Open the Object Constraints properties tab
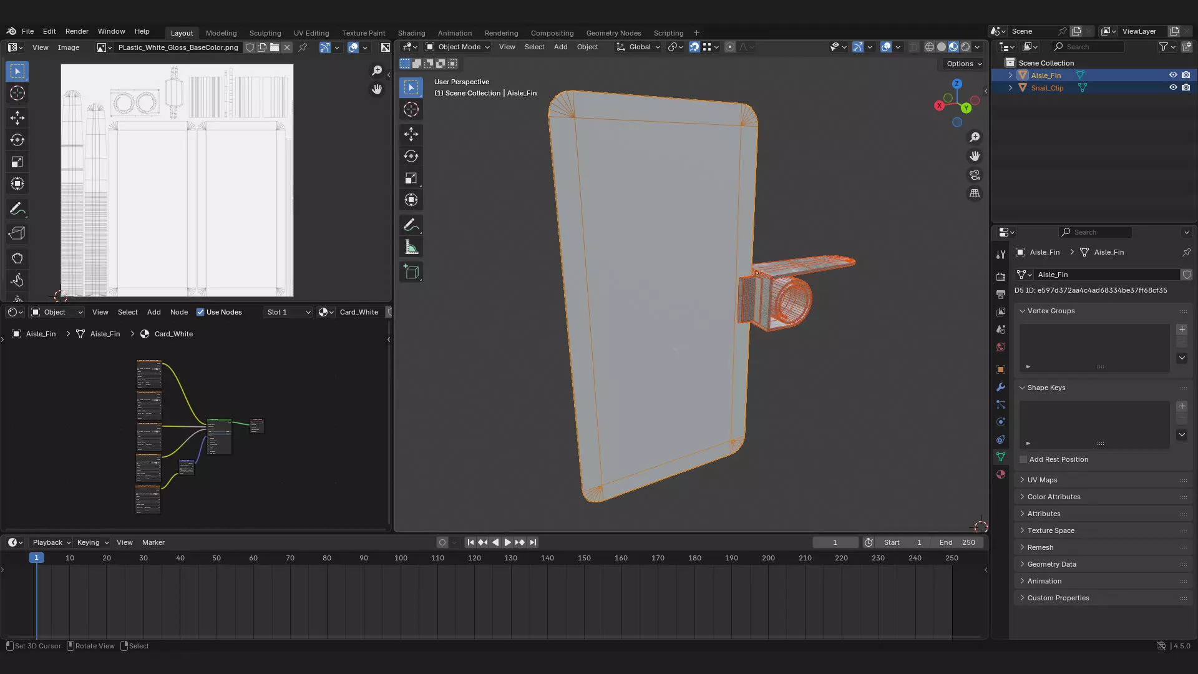Image resolution: width=1198 pixels, height=674 pixels. 1001,439
